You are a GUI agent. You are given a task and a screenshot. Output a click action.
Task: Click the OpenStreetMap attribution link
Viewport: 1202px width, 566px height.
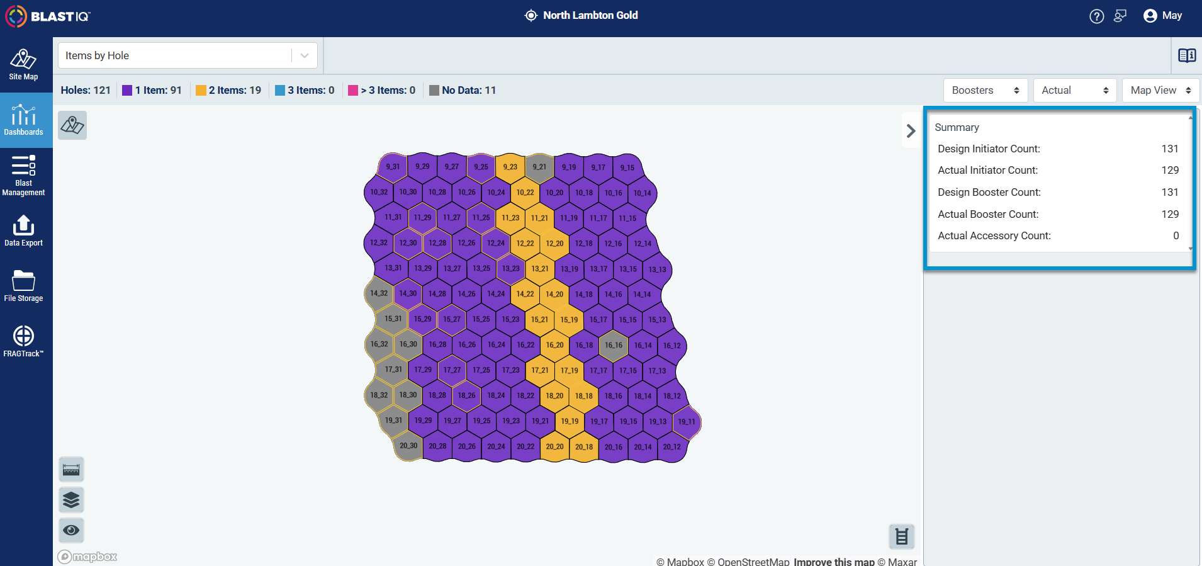(748, 562)
